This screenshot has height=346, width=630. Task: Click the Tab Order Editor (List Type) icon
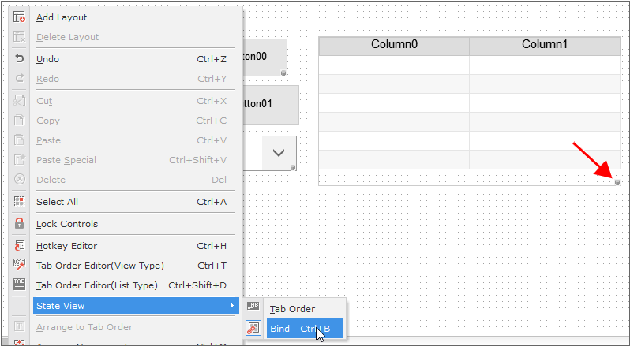[20, 285]
